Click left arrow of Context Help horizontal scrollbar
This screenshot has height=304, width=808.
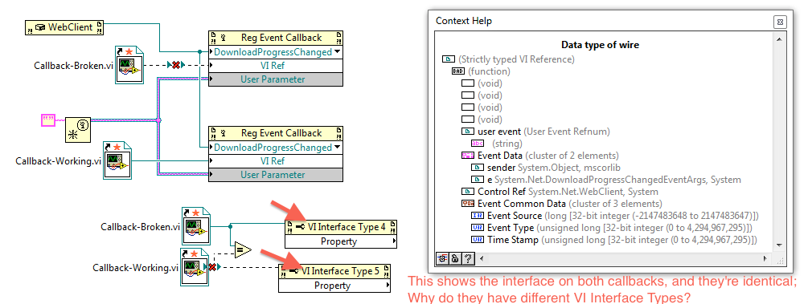[x=481, y=259]
